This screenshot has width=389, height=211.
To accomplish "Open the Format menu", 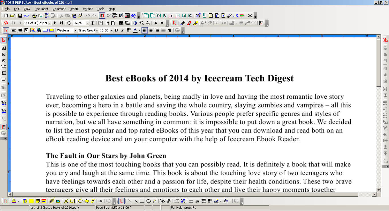I will [x=88, y=9].
